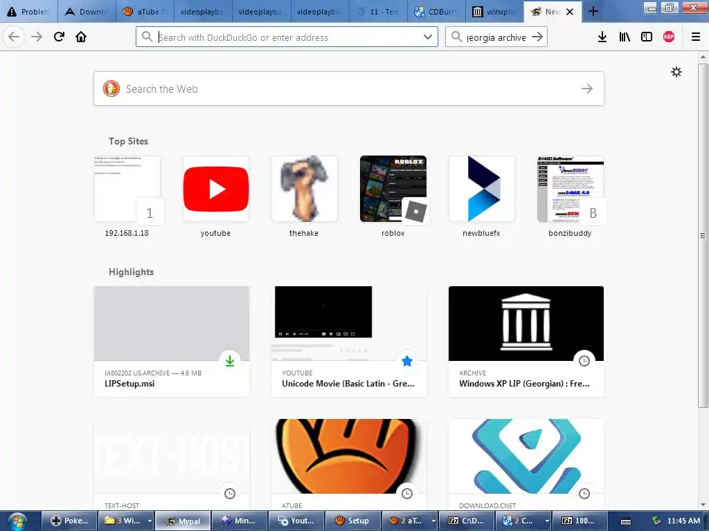
Task: Open a new tab with plus button
Action: pos(593,11)
